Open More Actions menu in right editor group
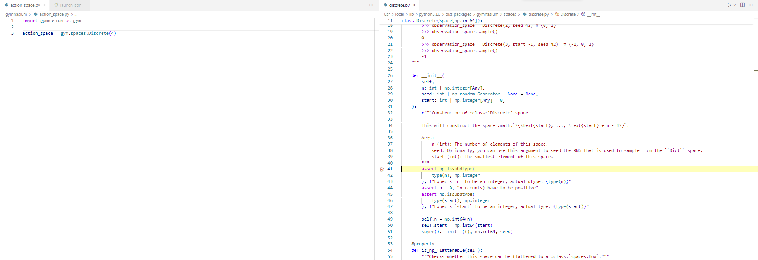Screen dimensions: 758x260 (751, 5)
